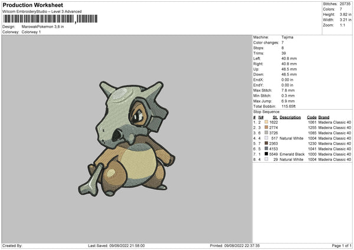354x250 pixels.
Task: Click the thread code 1255
Action: (x=312, y=128)
